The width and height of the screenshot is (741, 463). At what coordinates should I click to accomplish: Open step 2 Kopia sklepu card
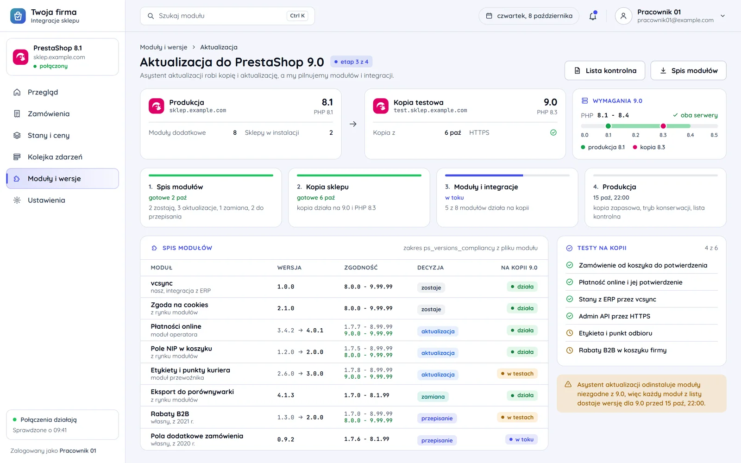pos(359,198)
